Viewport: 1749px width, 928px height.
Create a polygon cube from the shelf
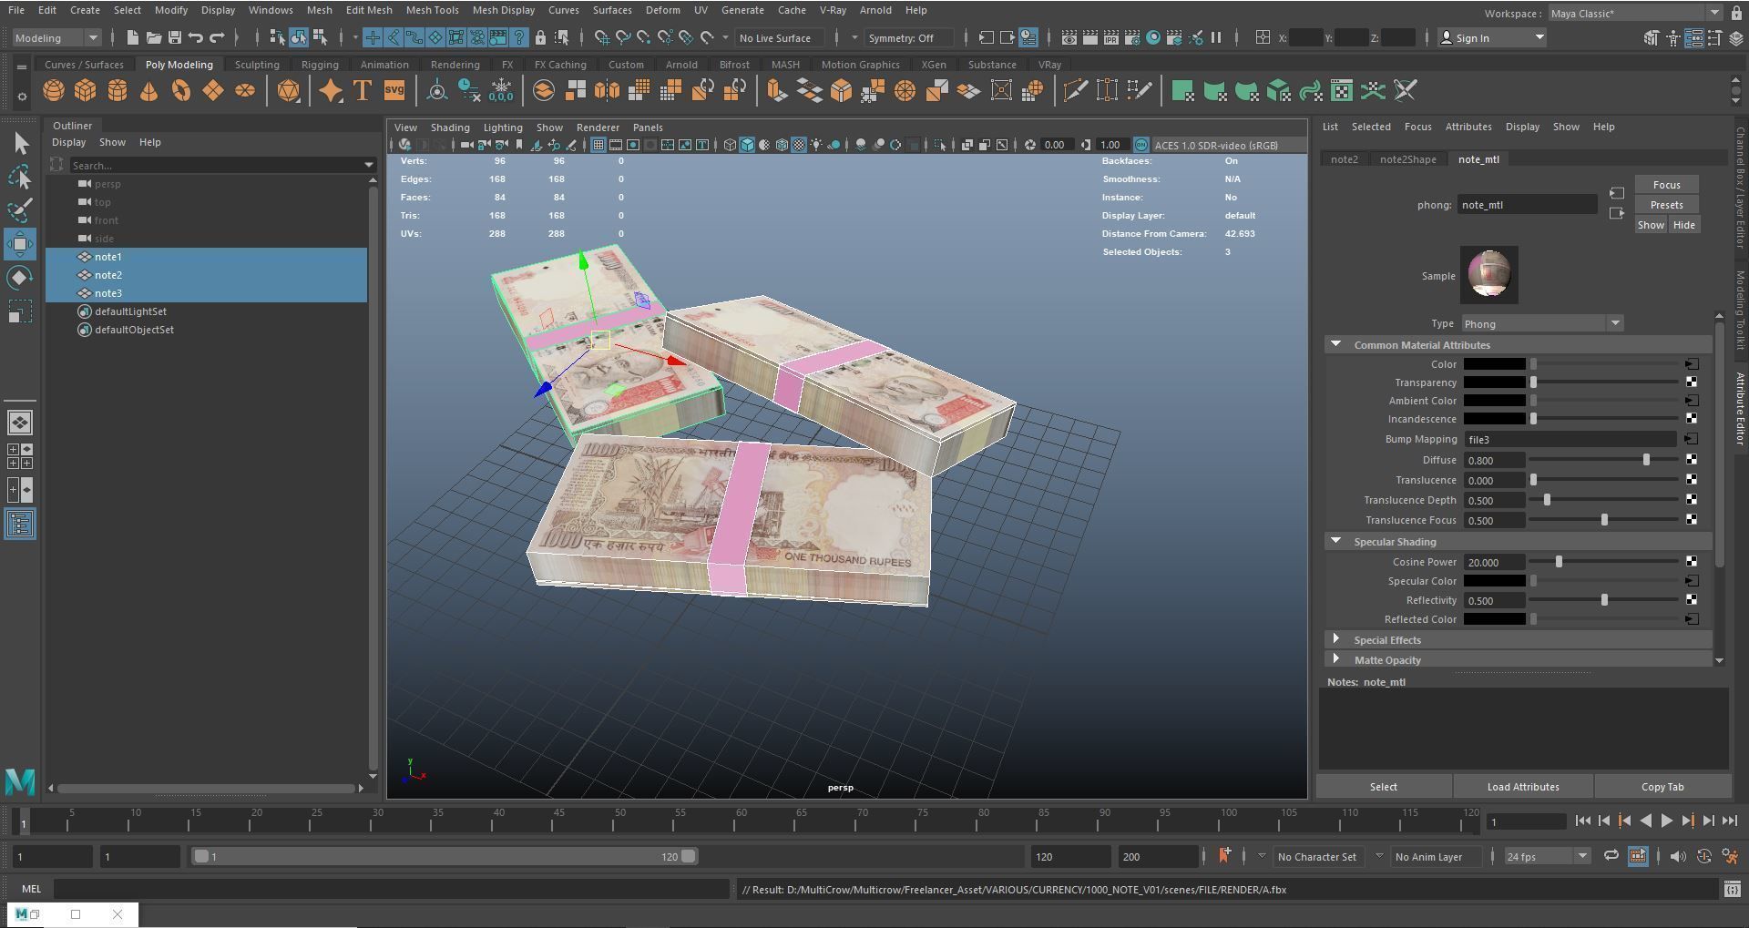85,91
